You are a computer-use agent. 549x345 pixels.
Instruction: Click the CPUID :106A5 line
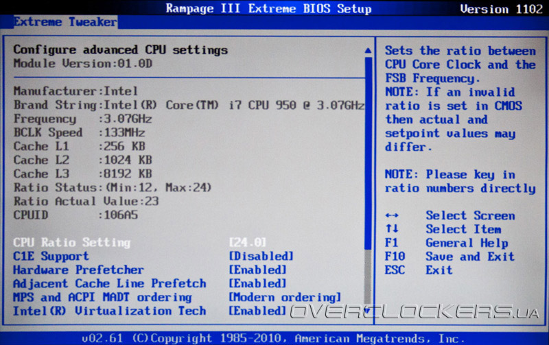click(75, 215)
